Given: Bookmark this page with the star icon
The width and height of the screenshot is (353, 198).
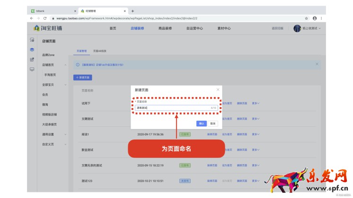Looking at the screenshot, I should click(307, 18).
